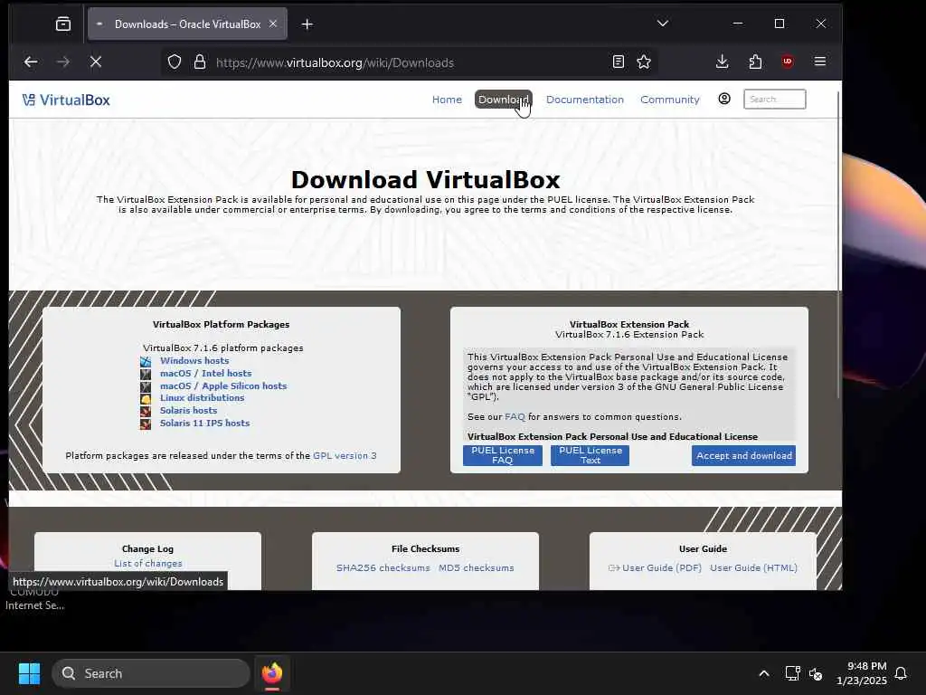Open the User Guide (HTML) link
Viewport: 926px width, 695px height.
(753, 568)
